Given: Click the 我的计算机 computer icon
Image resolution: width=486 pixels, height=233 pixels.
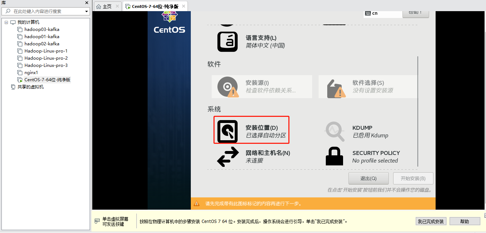Looking at the screenshot, I should [13, 22].
